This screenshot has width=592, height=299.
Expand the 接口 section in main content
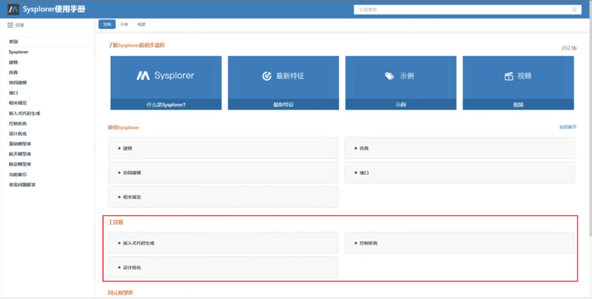click(x=459, y=172)
